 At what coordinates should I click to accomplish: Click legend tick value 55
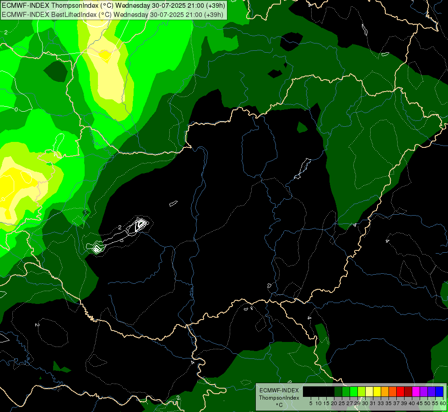[x=435, y=403]
